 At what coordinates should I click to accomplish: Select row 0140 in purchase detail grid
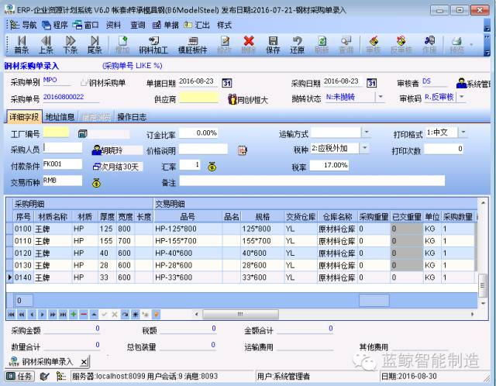point(241,277)
